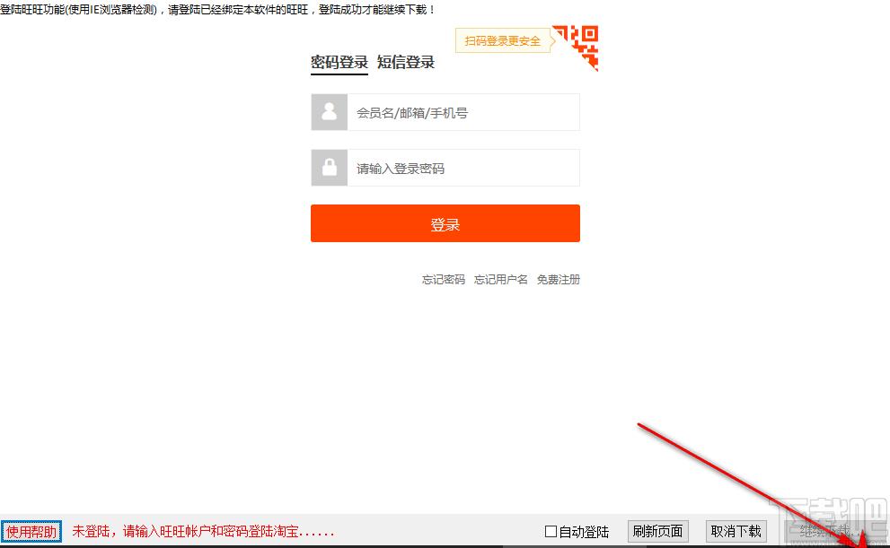Click the 登陆旺旺功能 instruction text at top

pyautogui.click(x=218, y=9)
